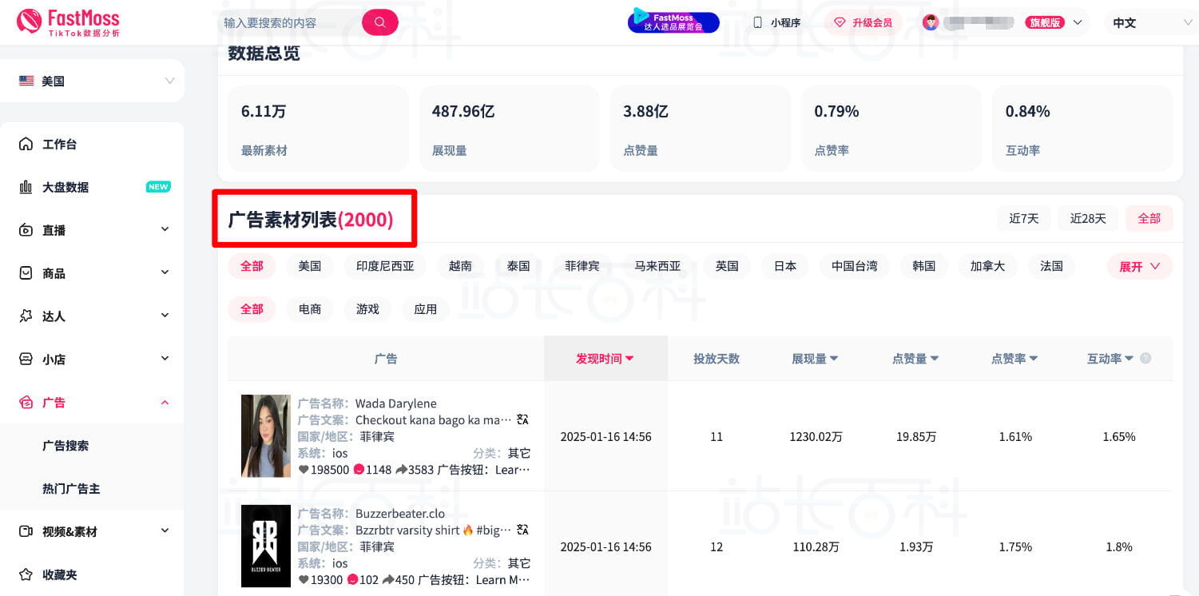
Task: Click the 大盘数据 bar chart icon
Action: (26, 187)
